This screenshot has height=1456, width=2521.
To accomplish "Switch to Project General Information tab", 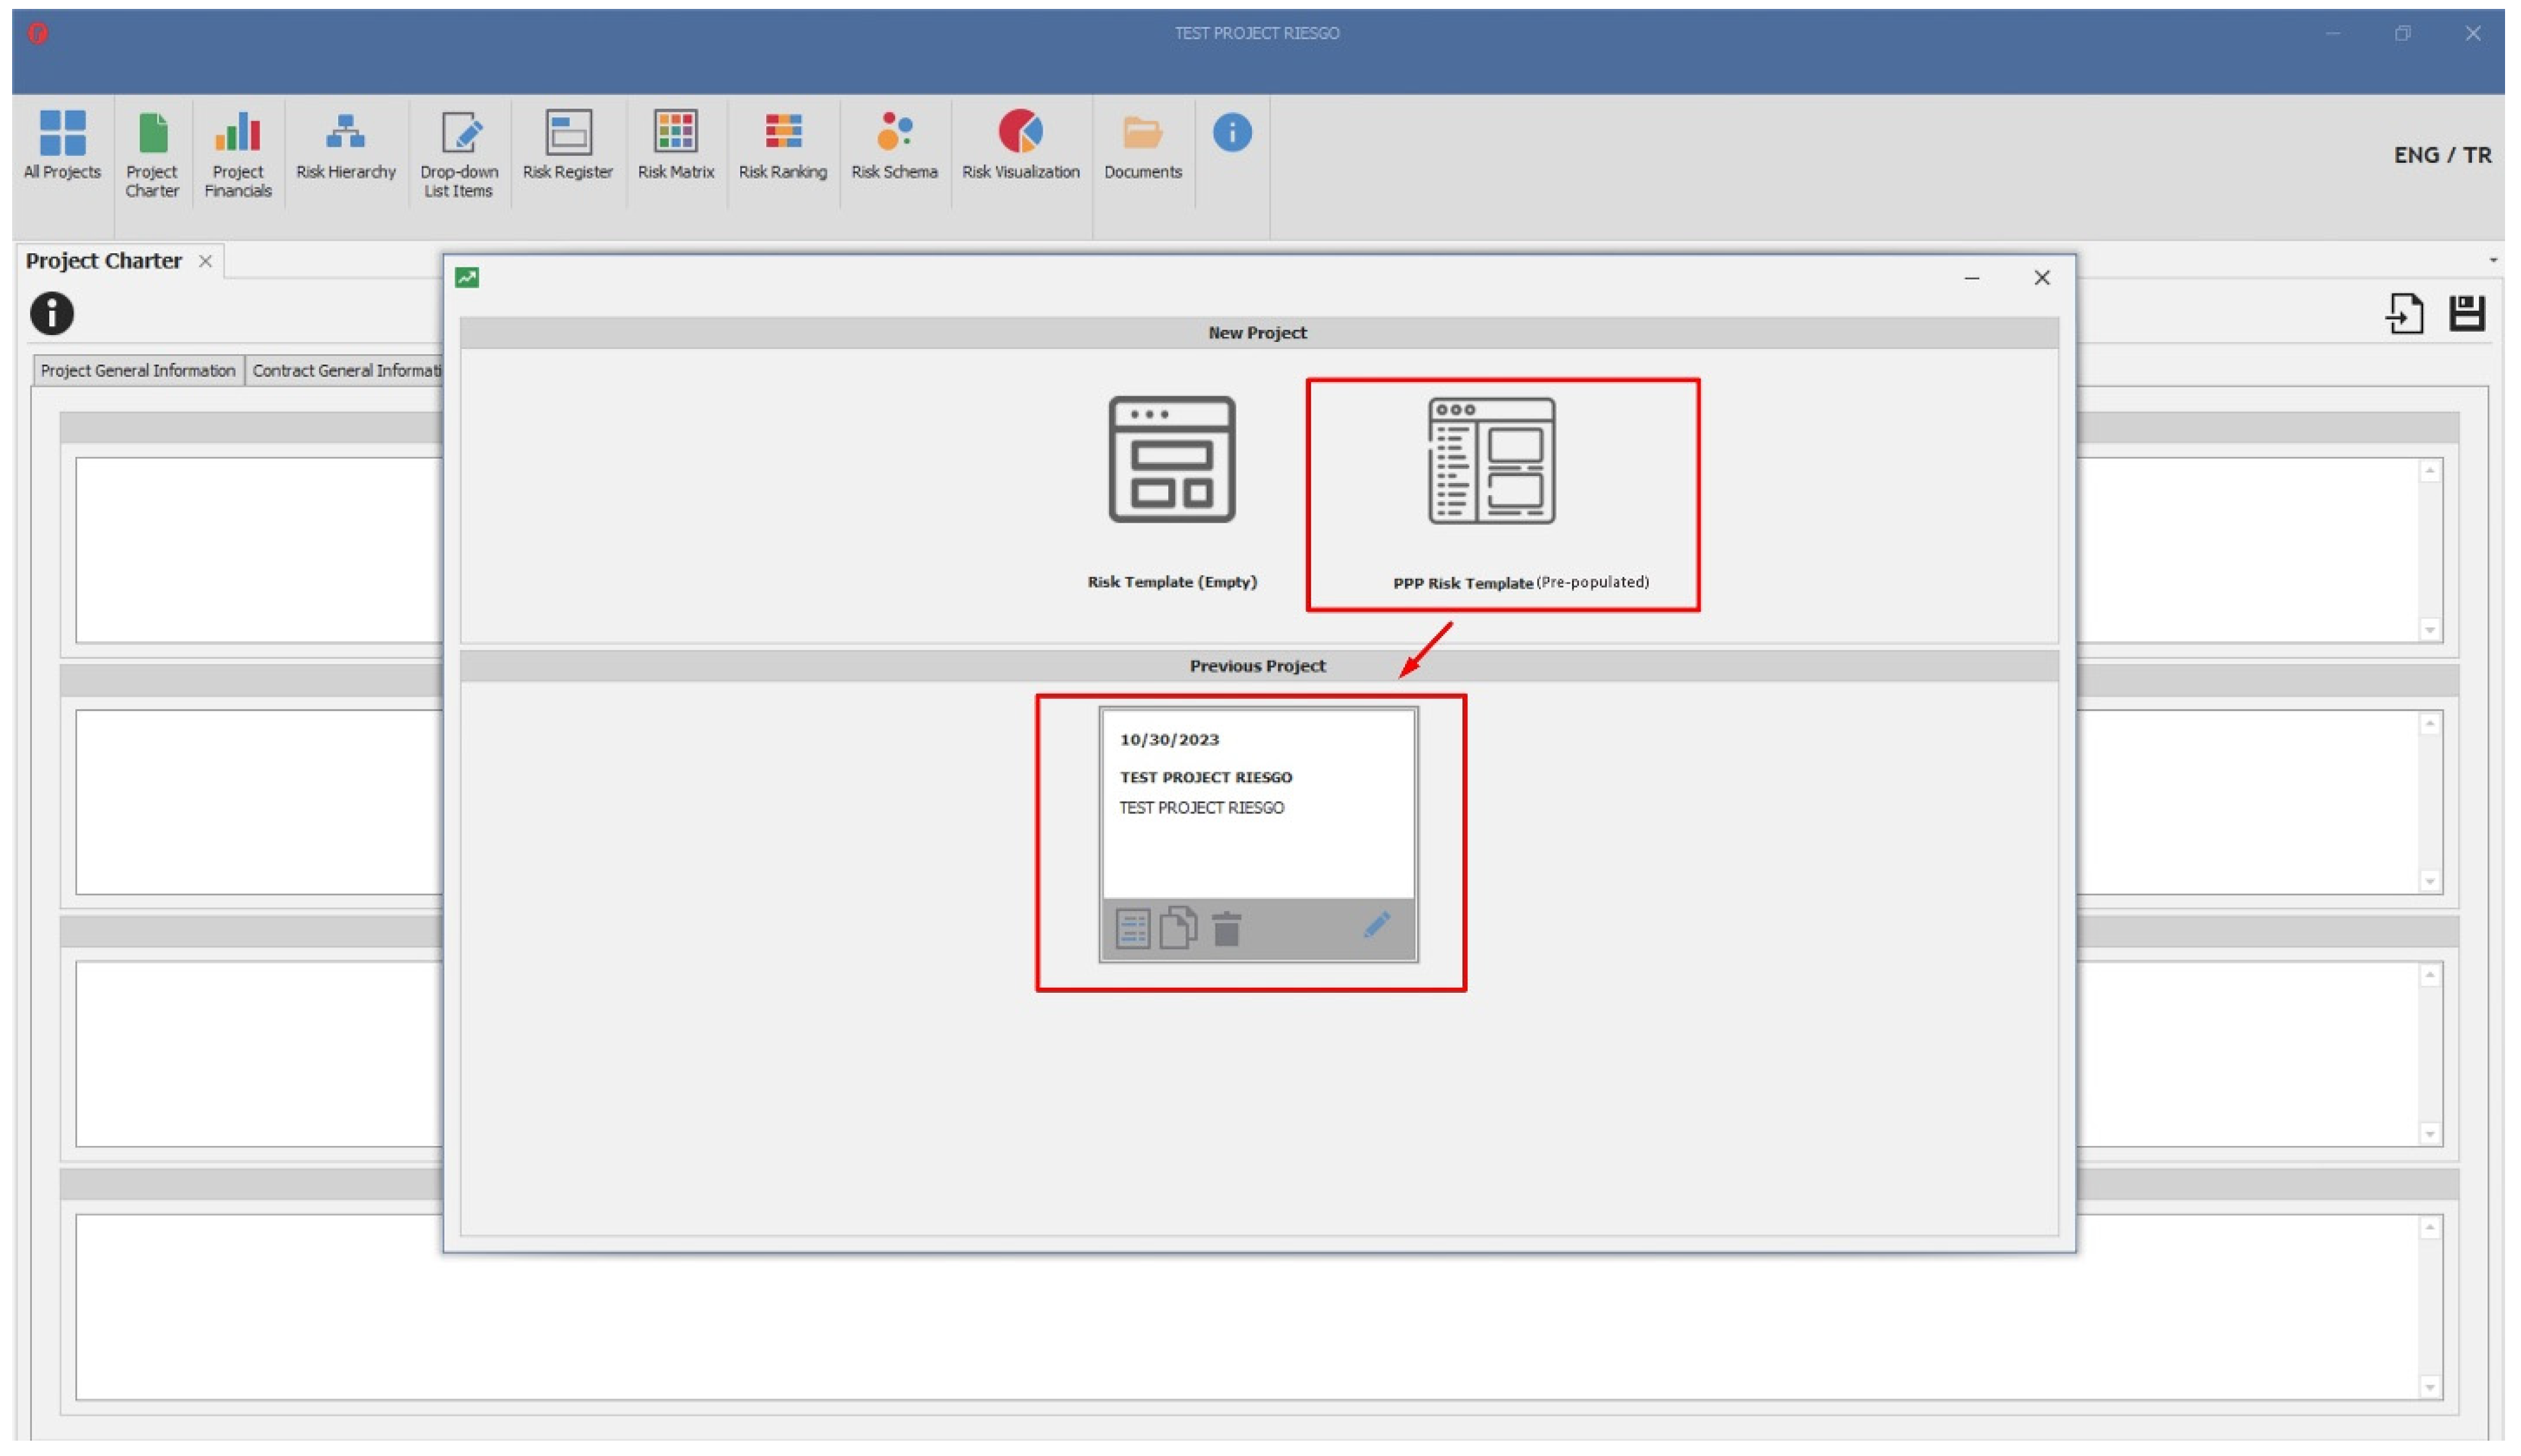I will 138,371.
